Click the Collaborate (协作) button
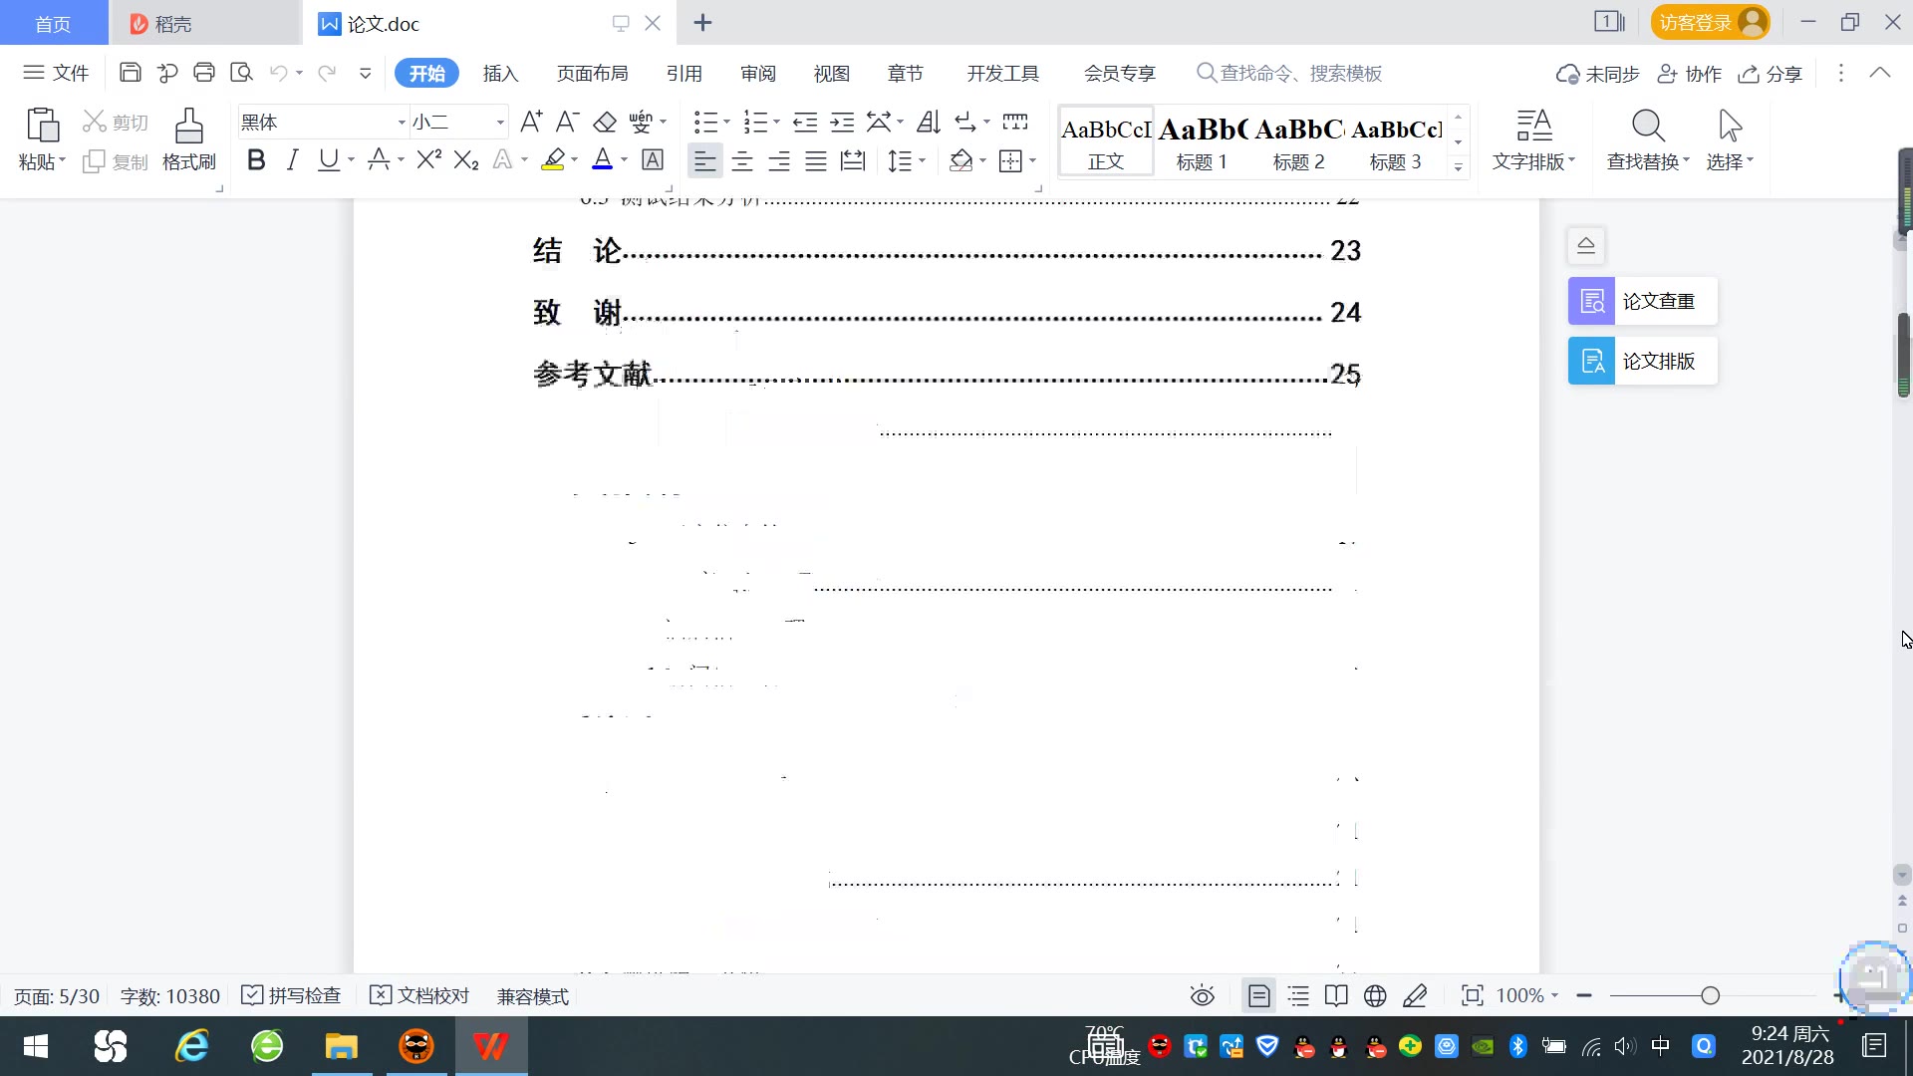 click(1689, 74)
